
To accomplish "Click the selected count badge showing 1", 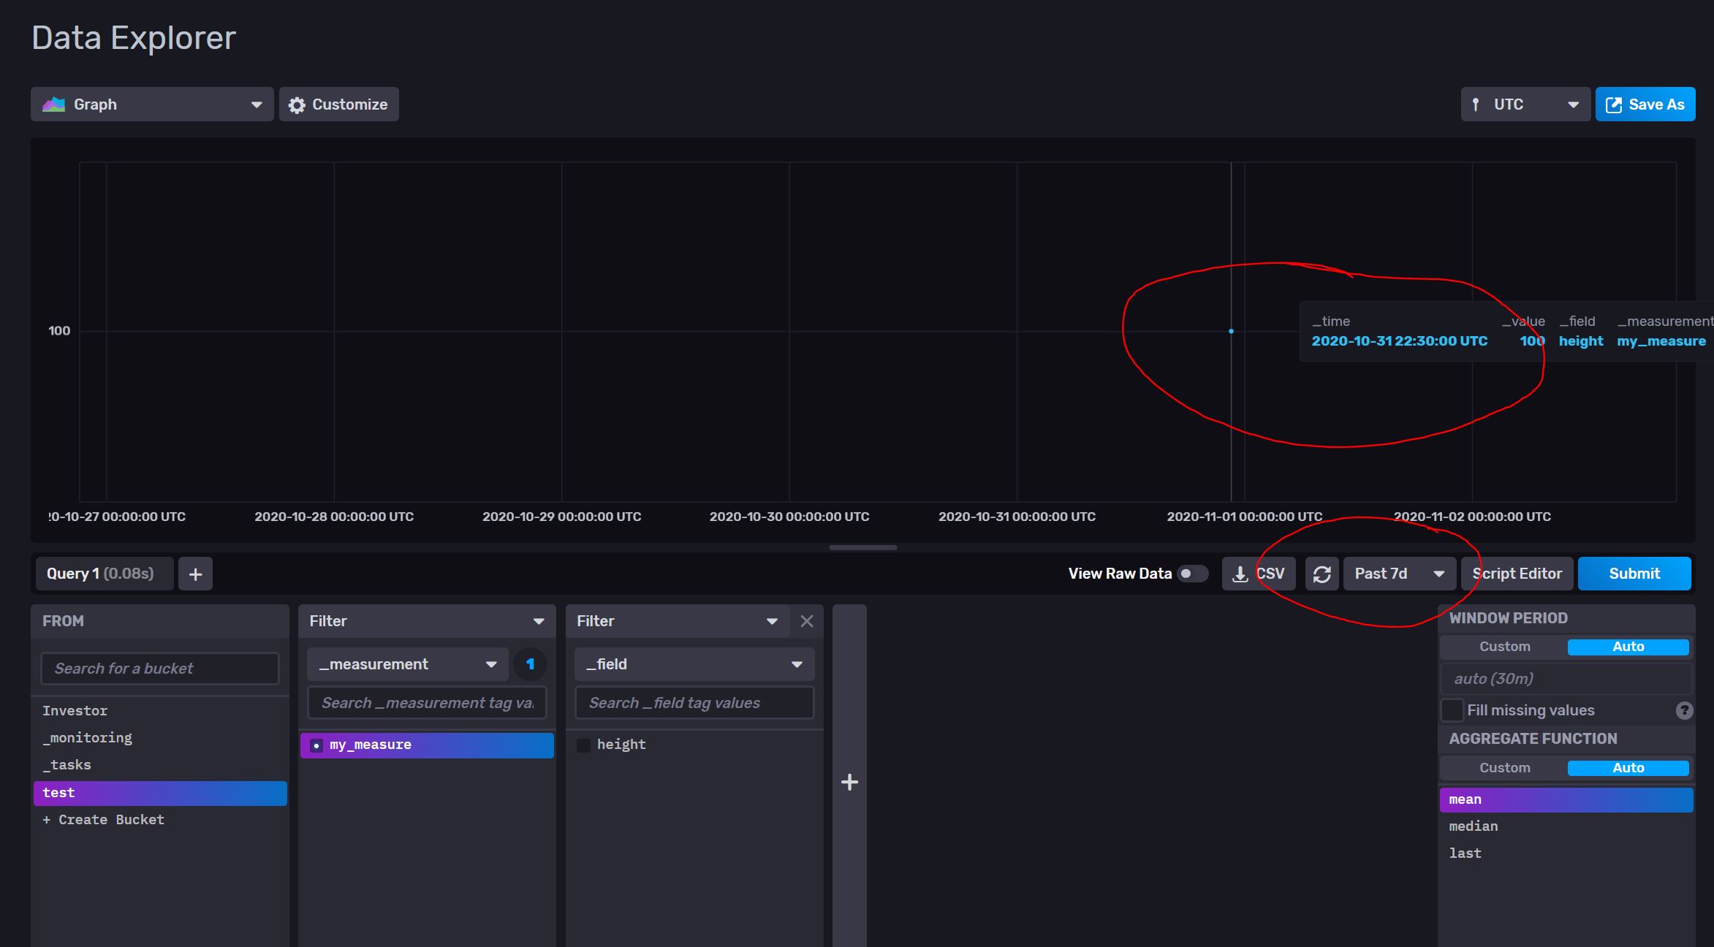I will coord(530,664).
